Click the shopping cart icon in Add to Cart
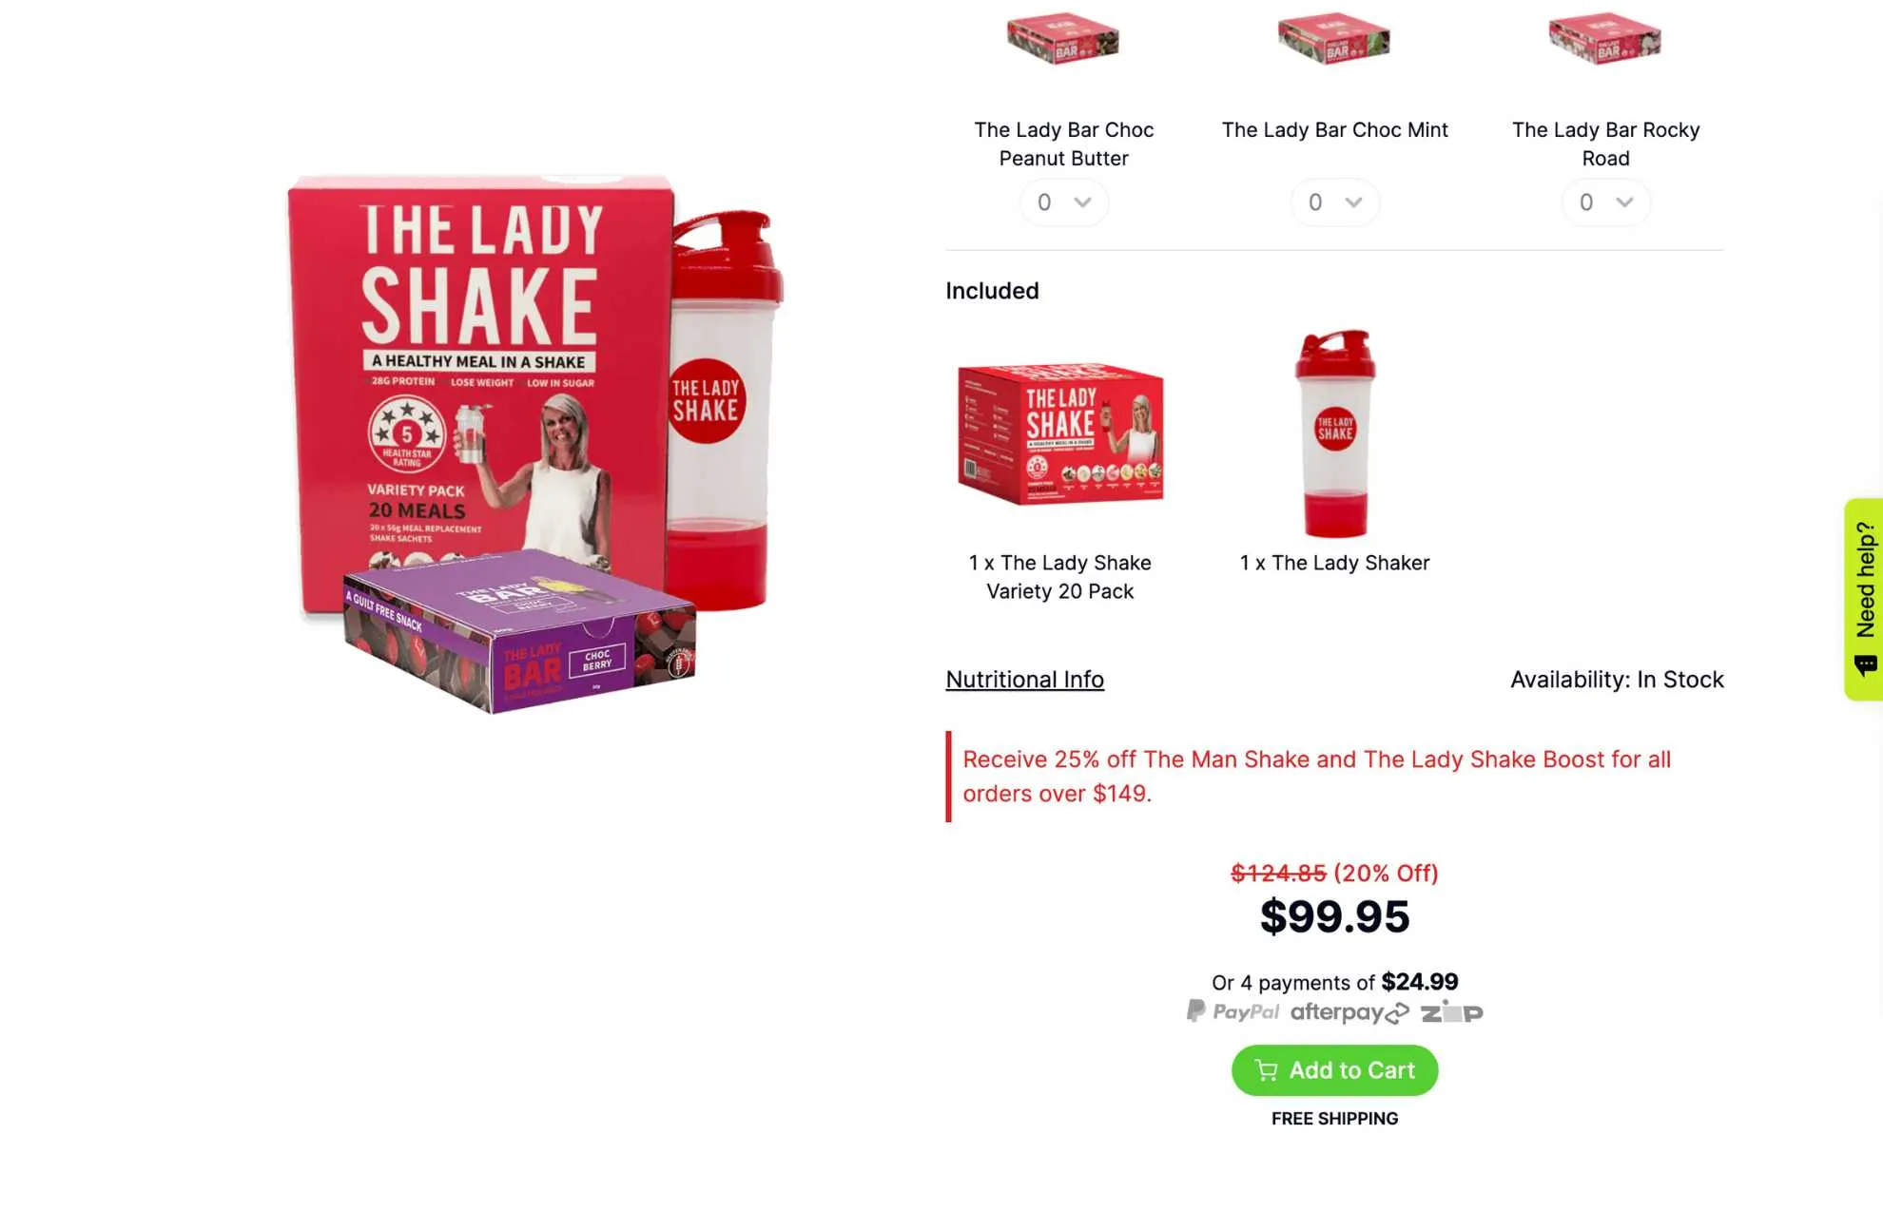This screenshot has width=1883, height=1211. [x=1266, y=1070]
